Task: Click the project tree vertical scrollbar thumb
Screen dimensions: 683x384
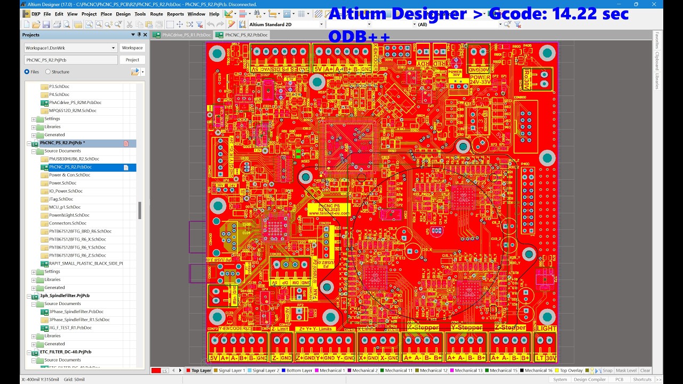Action: pos(140,210)
